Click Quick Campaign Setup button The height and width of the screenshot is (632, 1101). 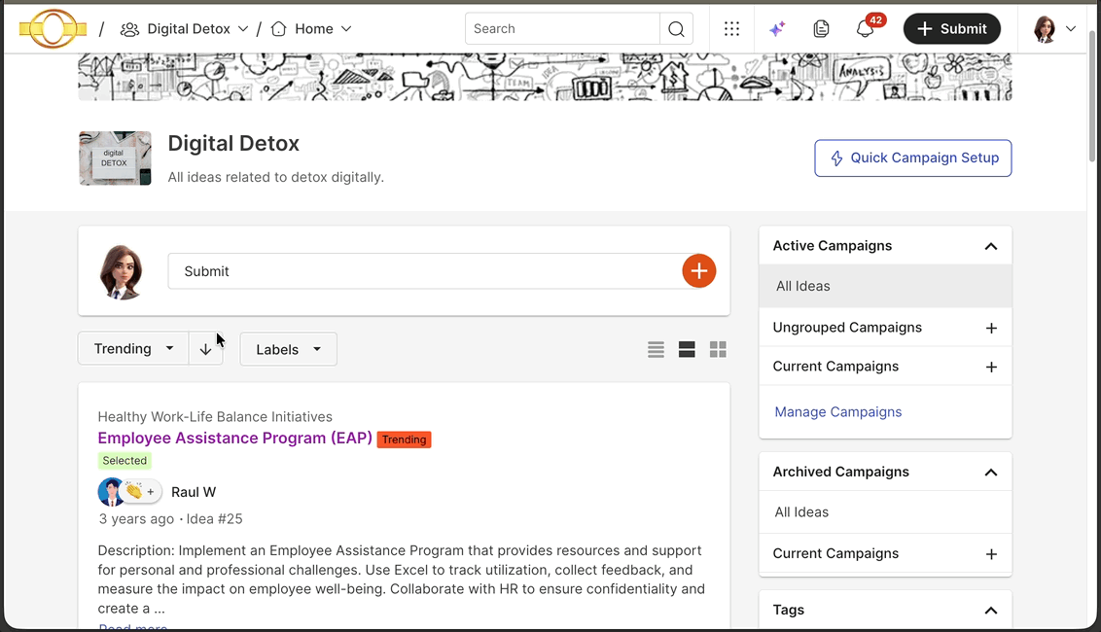click(912, 158)
